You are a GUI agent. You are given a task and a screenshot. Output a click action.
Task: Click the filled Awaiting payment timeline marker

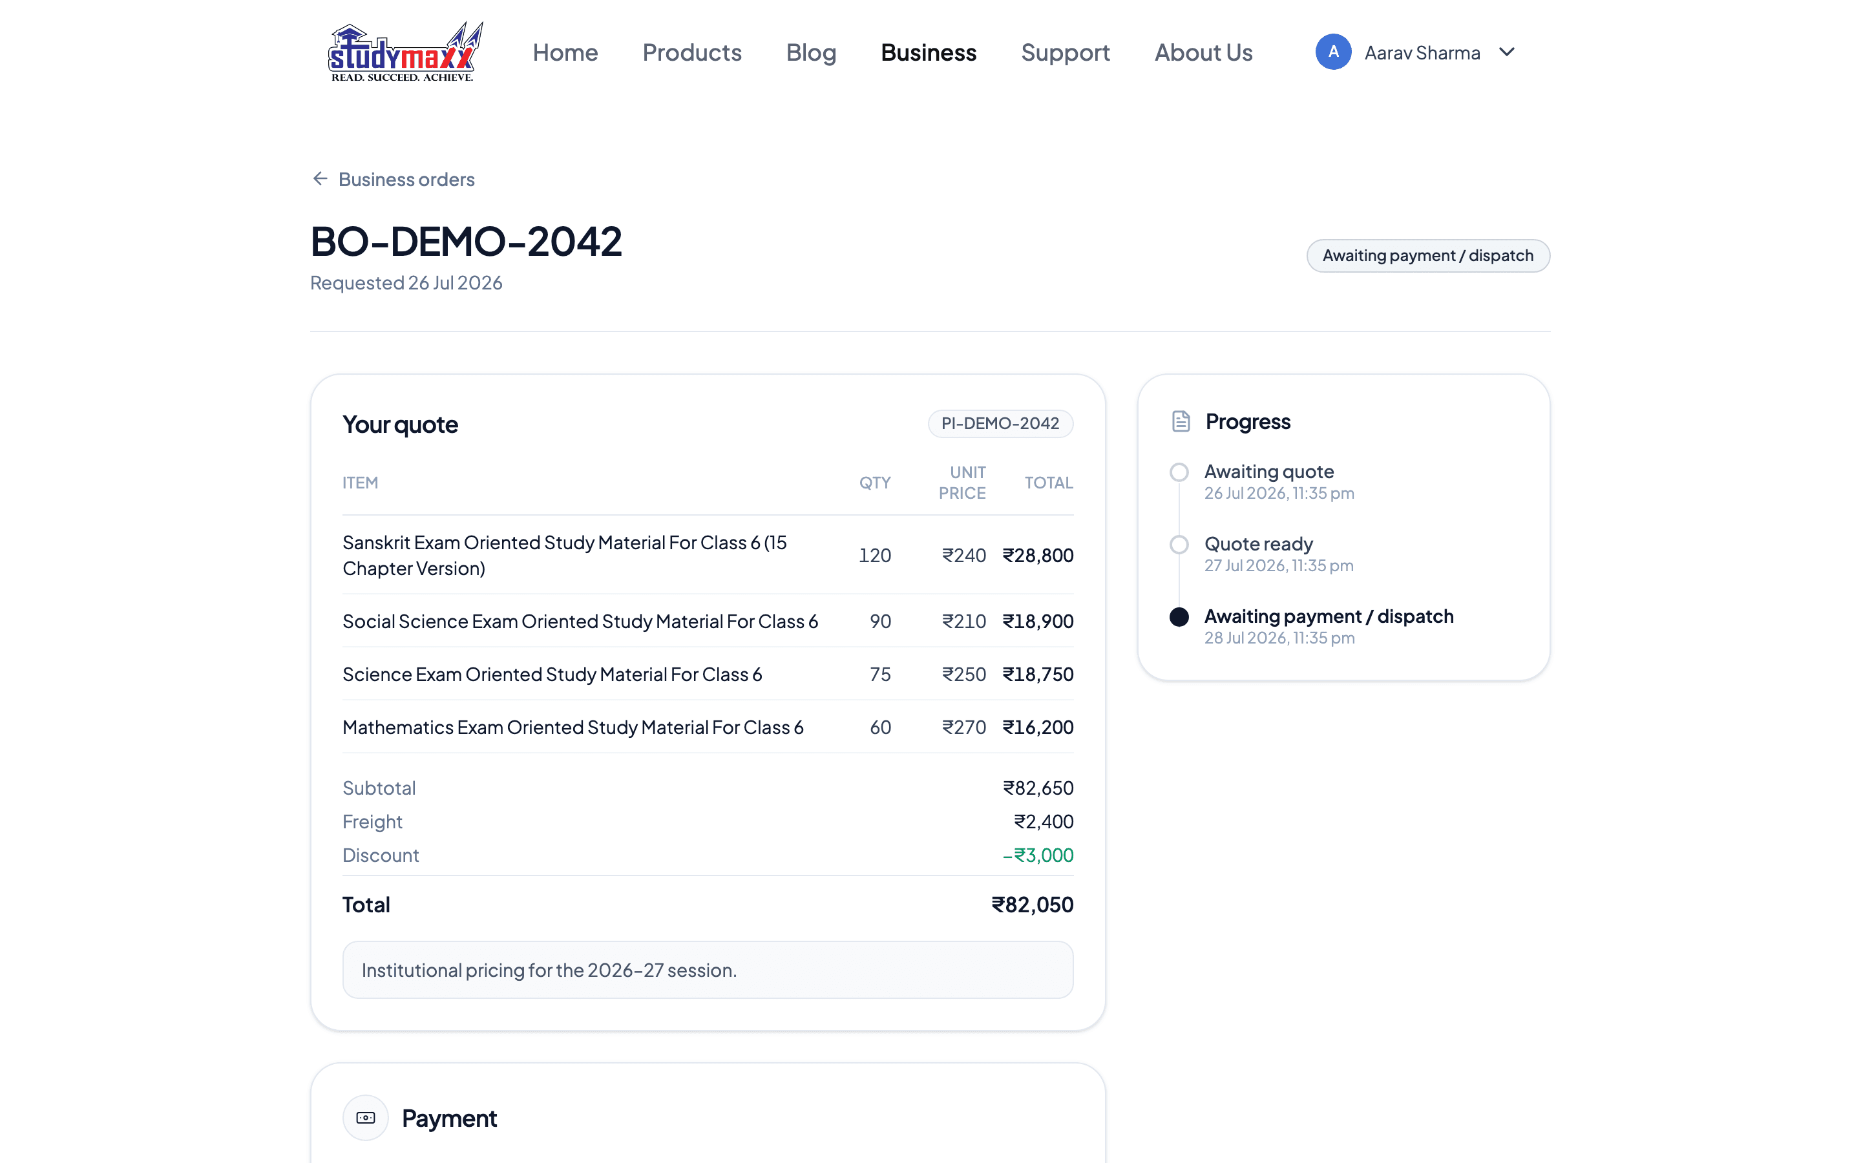[x=1179, y=616]
